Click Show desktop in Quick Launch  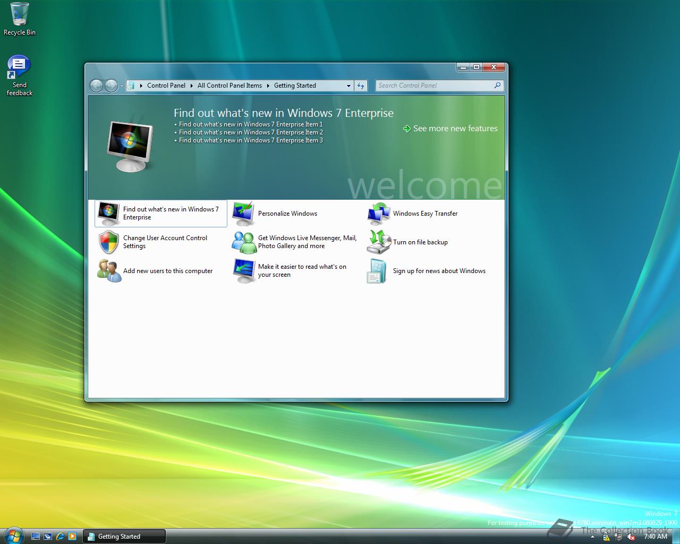click(x=36, y=537)
